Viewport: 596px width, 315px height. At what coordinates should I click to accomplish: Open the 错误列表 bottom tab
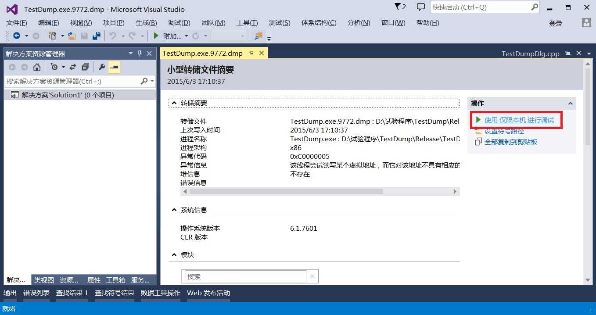[36, 293]
